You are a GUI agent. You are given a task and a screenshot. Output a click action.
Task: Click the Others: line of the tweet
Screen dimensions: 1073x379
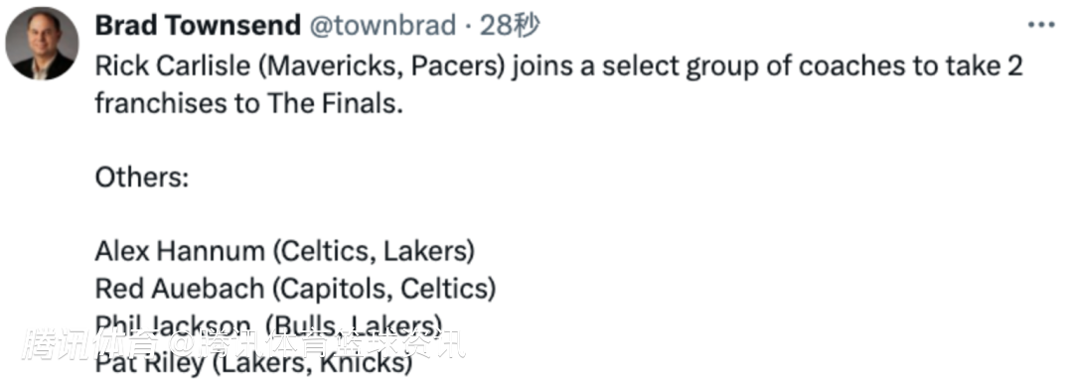(142, 179)
